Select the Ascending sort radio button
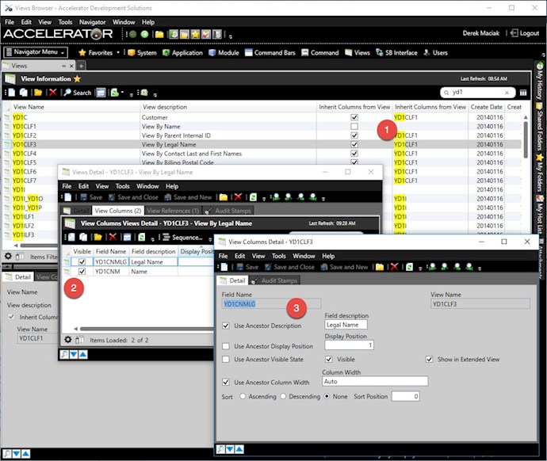Image resolution: width=547 pixels, height=461 pixels. 243,397
